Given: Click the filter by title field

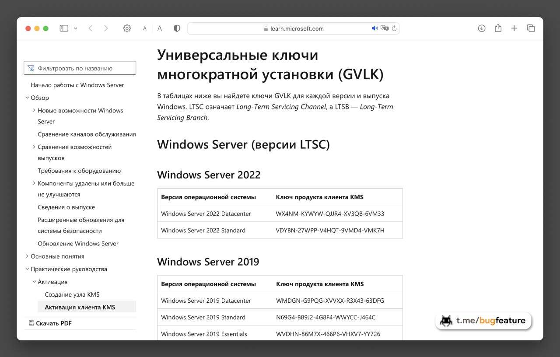Looking at the screenshot, I should [80, 68].
